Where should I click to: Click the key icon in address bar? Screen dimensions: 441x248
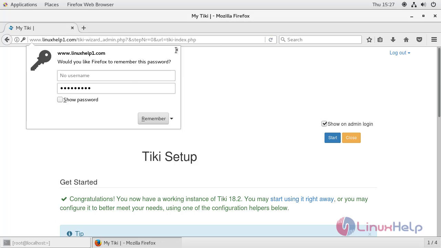pyautogui.click(x=23, y=40)
